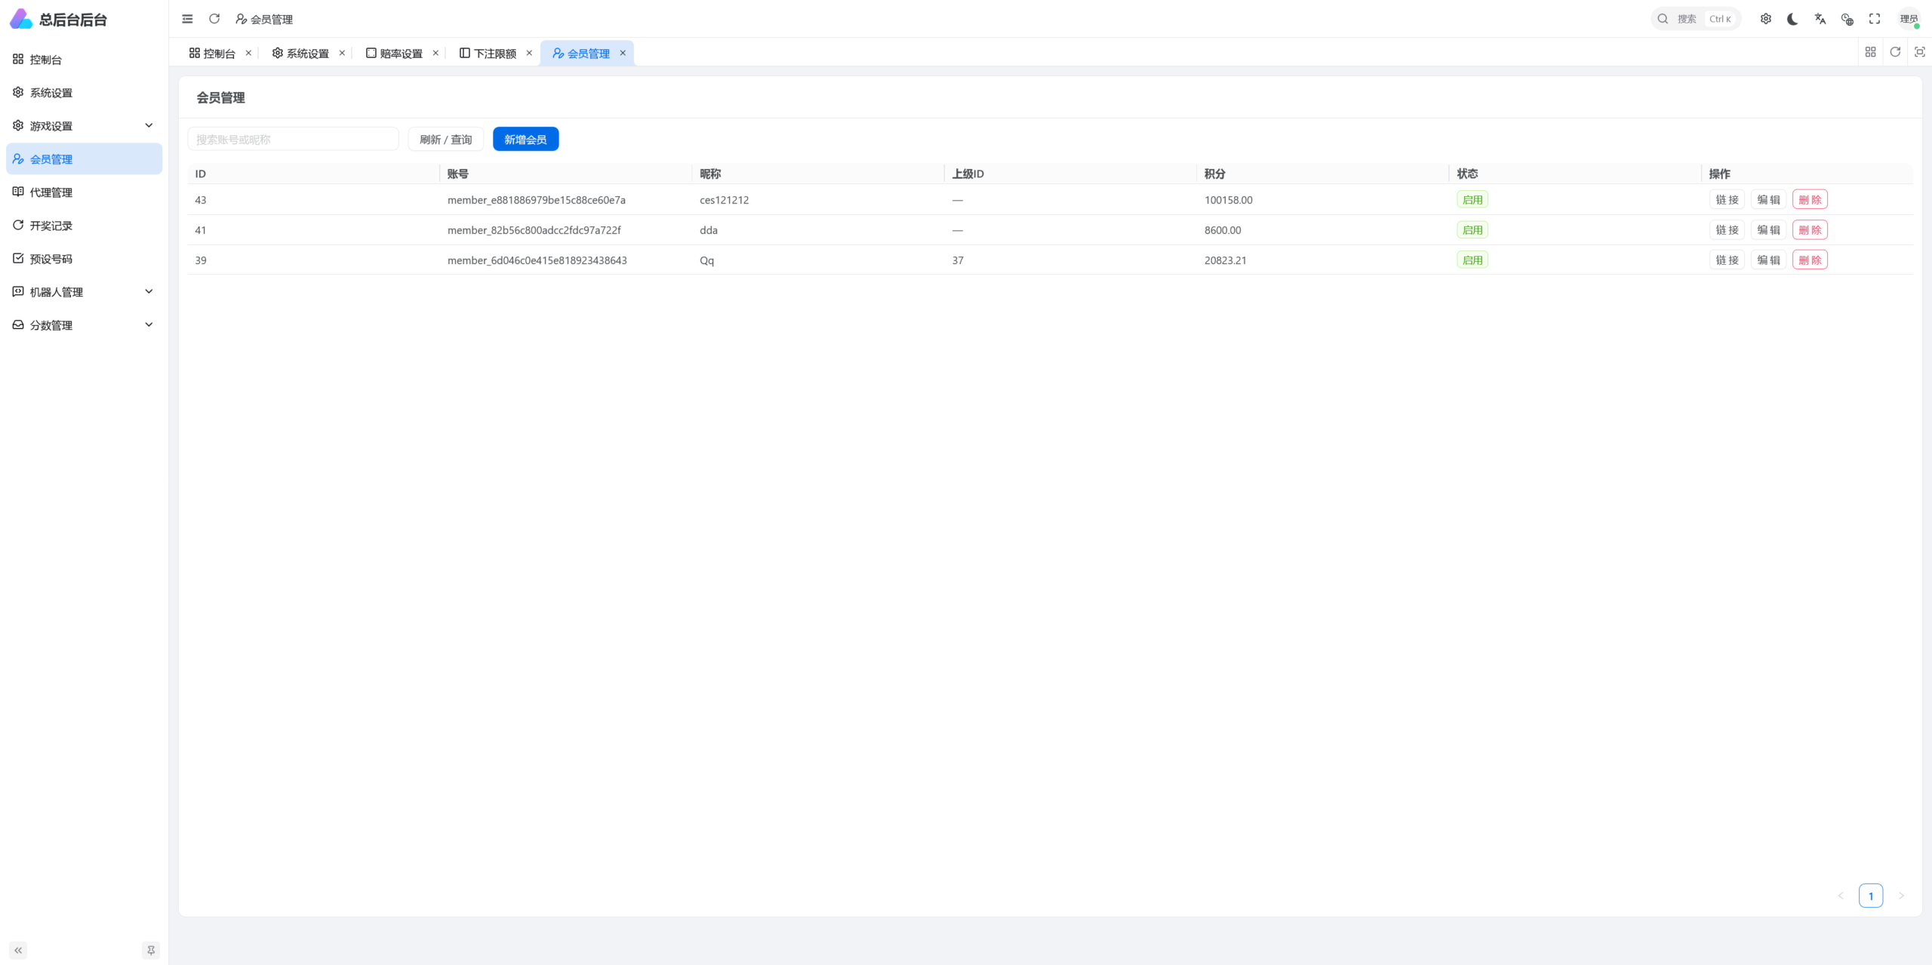The image size is (1932, 965).
Task: Click the 新增会员 button
Action: 525,140
